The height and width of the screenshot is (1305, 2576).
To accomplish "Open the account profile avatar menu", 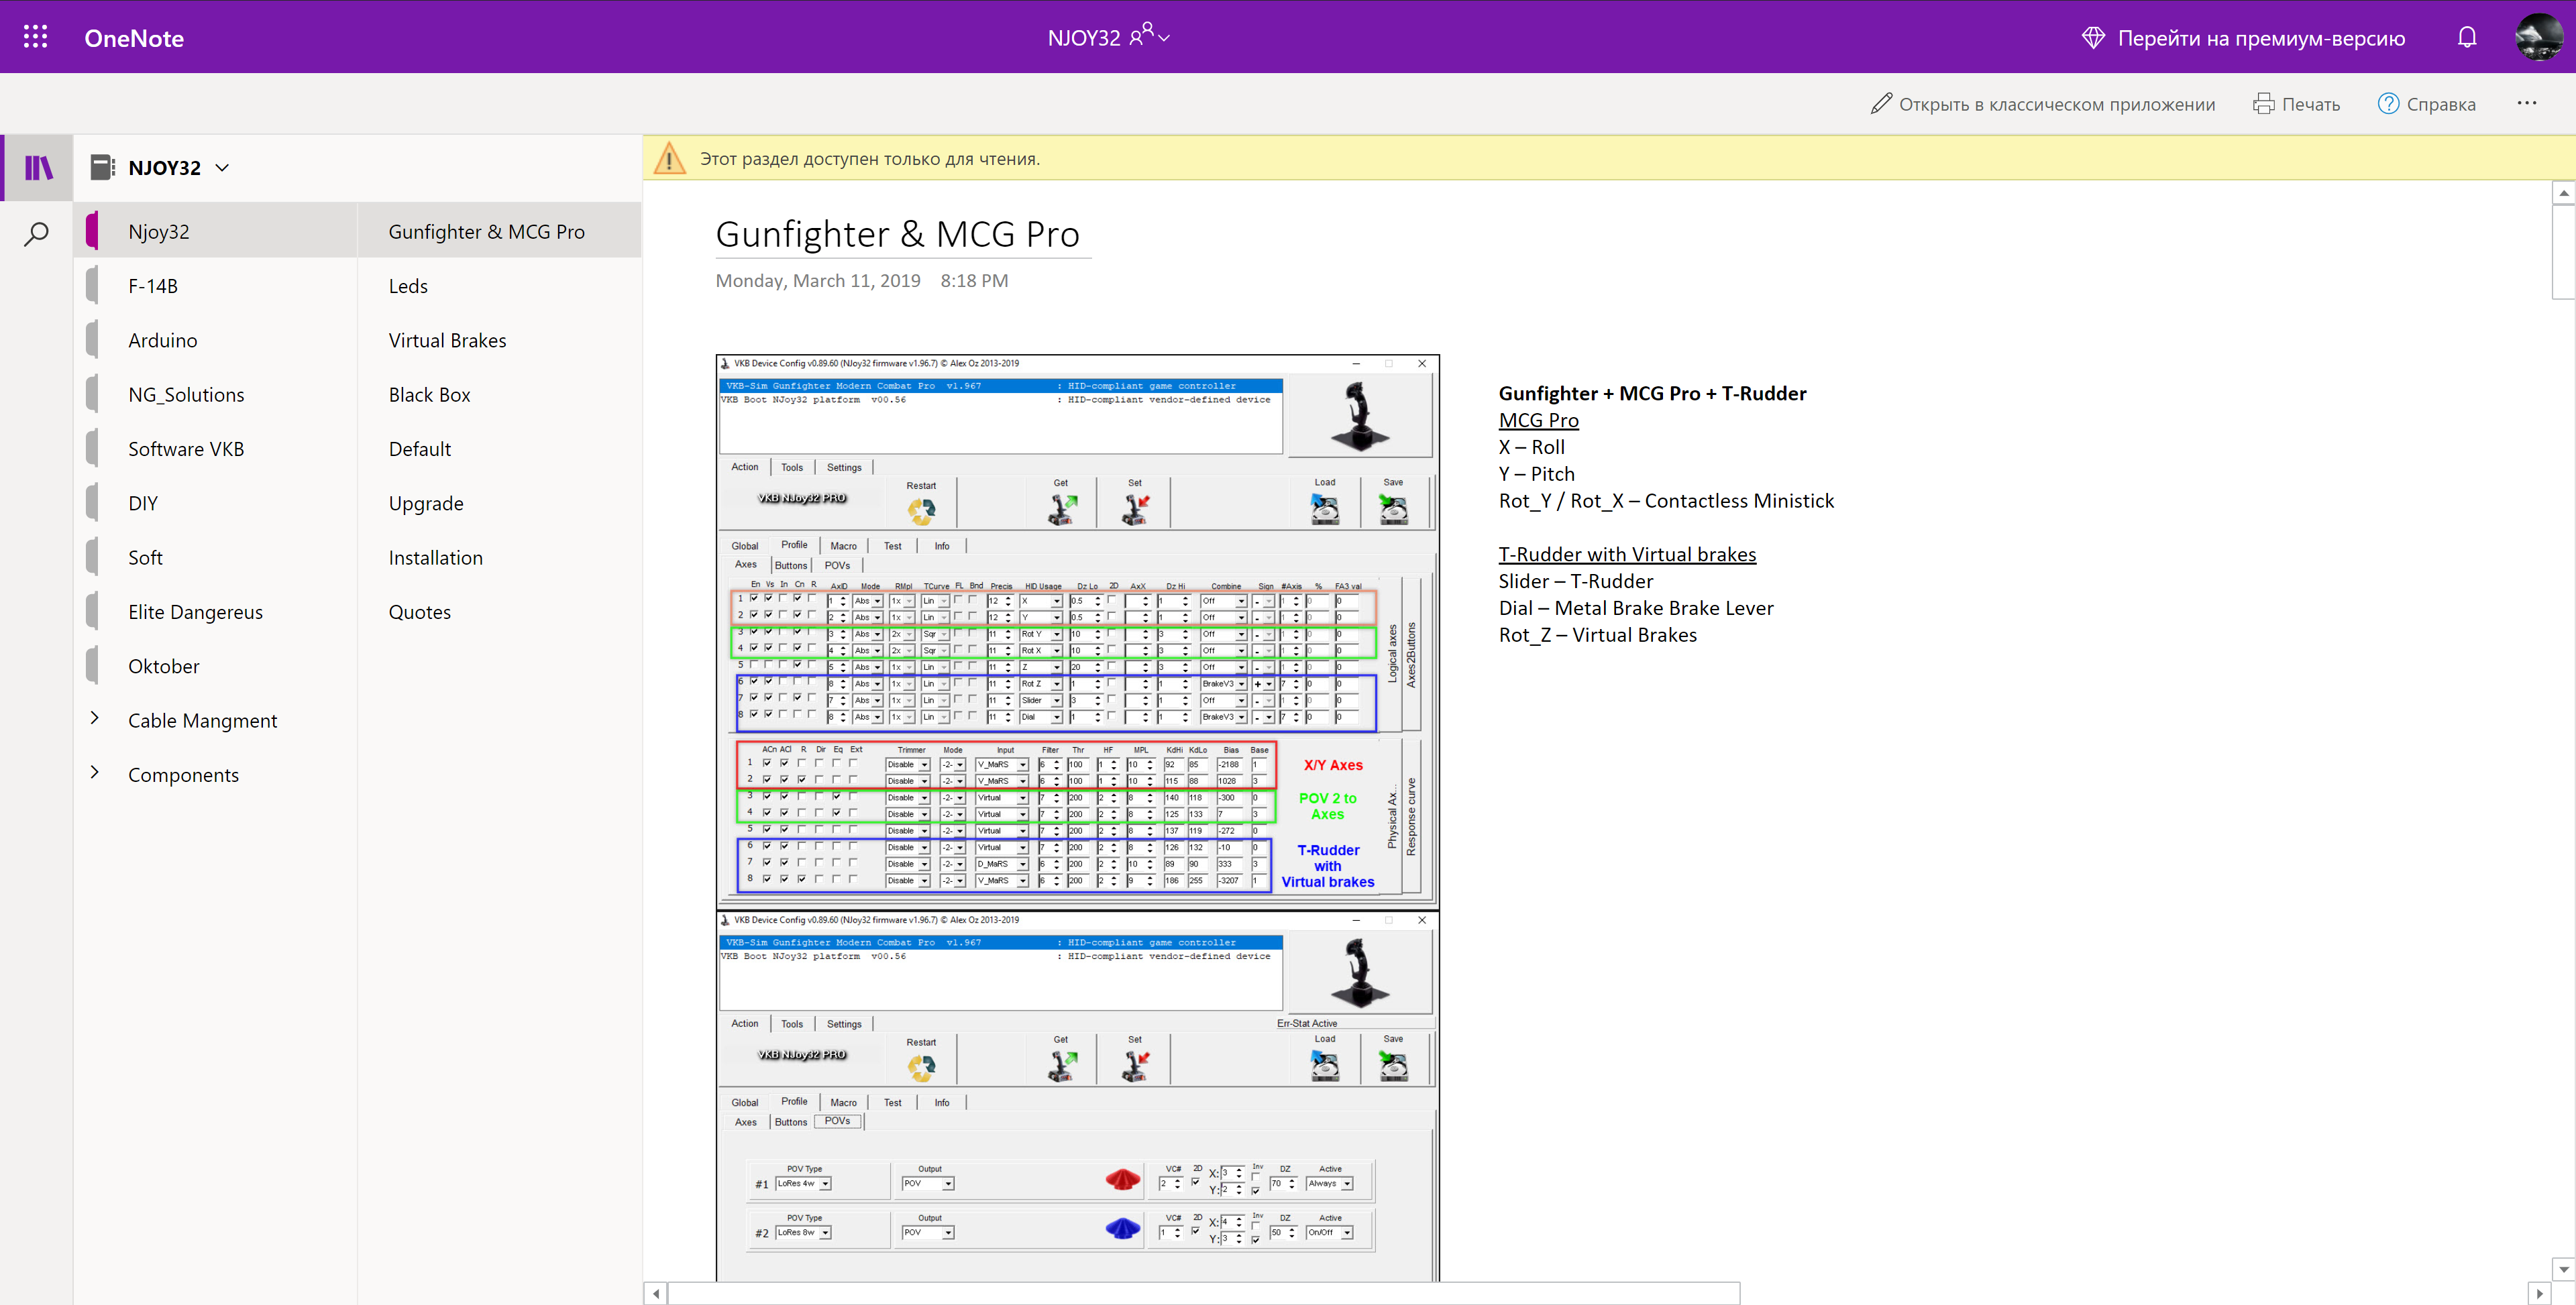I will tap(2538, 37).
